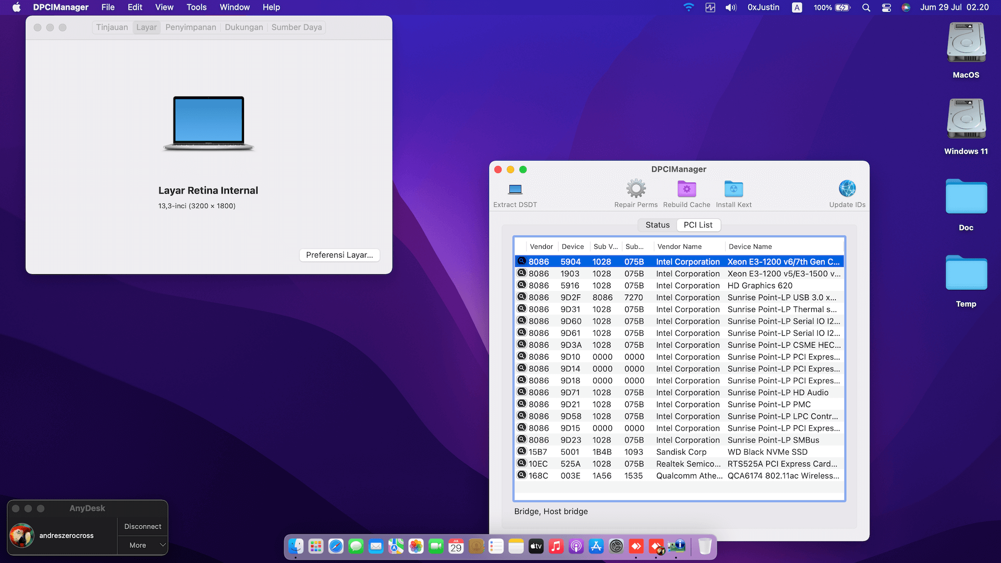Open the Apple menu
The height and width of the screenshot is (563, 1001).
point(17,7)
